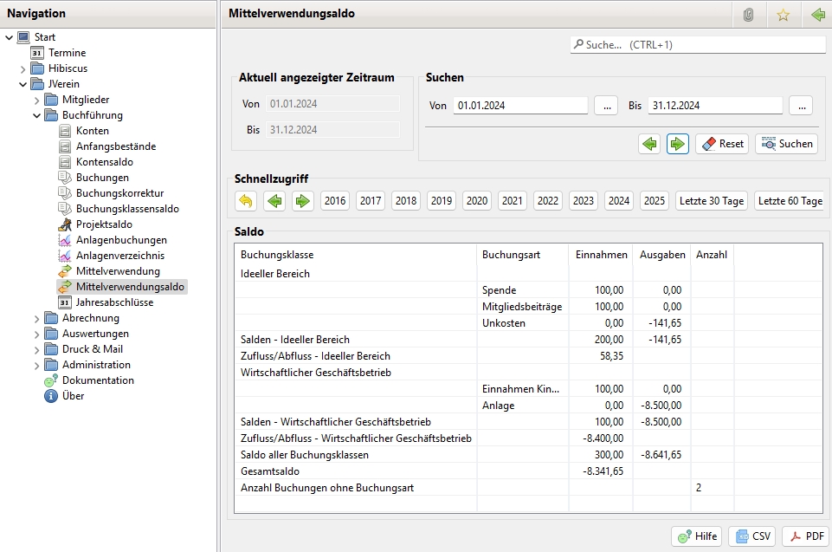The image size is (832, 552).
Task: Open Jahresabschlüsse entry
Action: click(114, 302)
